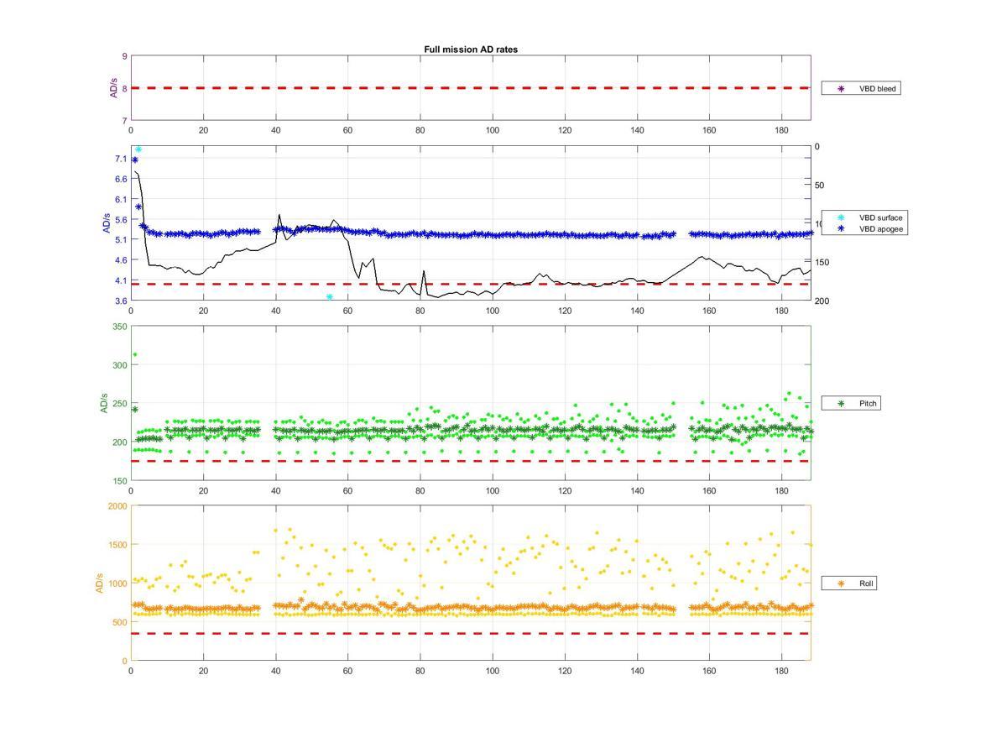Click the orange 'AD/s' y-axis label
This screenshot has width=1007, height=743.
[x=100, y=583]
